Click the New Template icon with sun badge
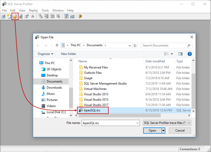Screen dimensions: 211x152 tap(9, 16)
